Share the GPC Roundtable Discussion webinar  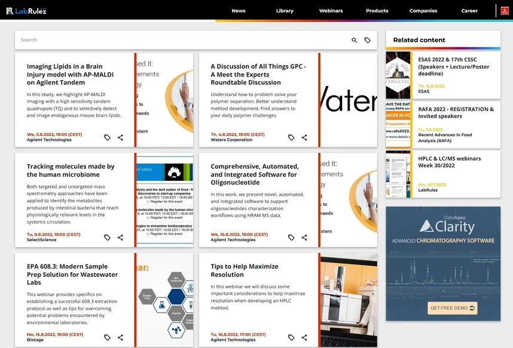(304, 137)
